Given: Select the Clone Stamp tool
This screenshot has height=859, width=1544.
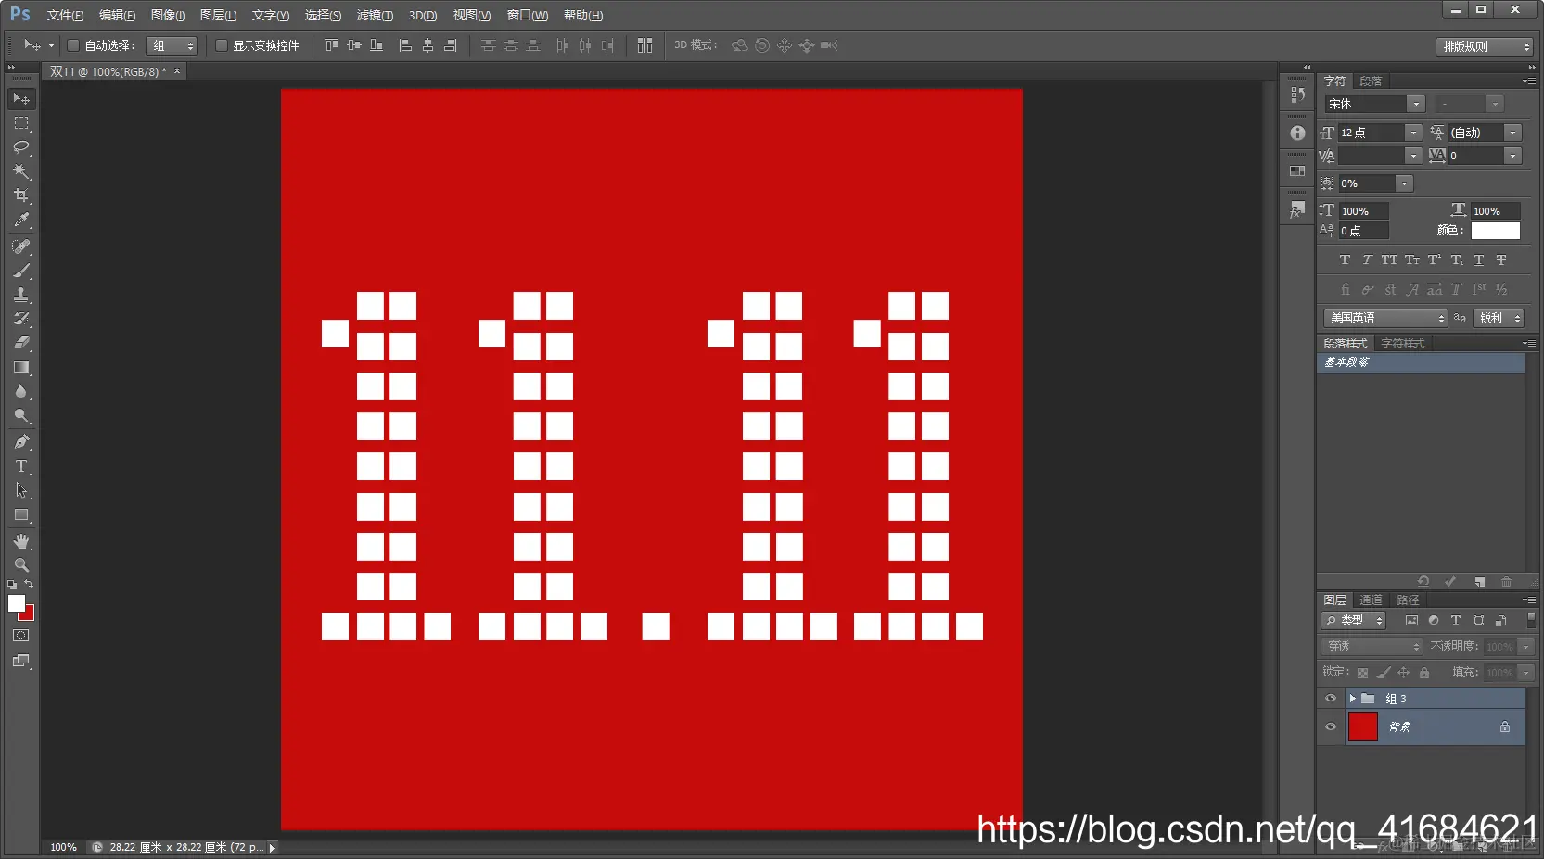Looking at the screenshot, I should tap(21, 295).
